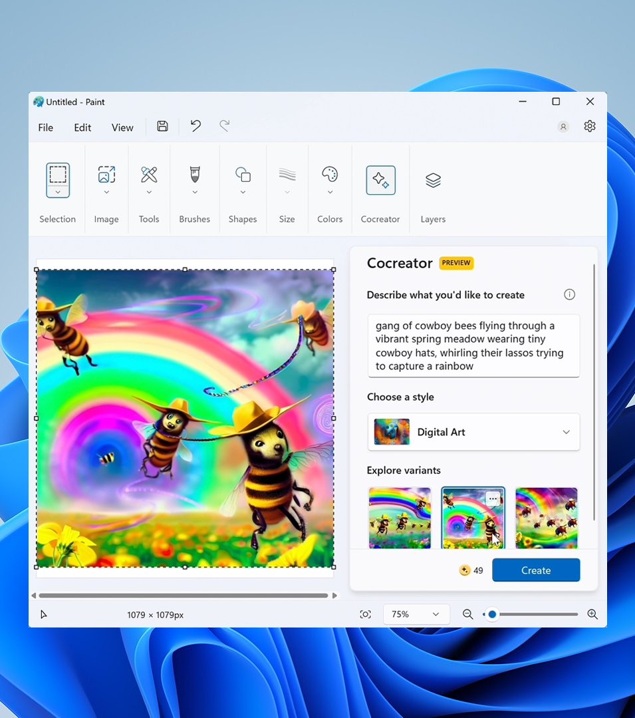Click the Cocreator panel vertical scrollbar
Image resolution: width=635 pixels, height=718 pixels.
click(594, 392)
